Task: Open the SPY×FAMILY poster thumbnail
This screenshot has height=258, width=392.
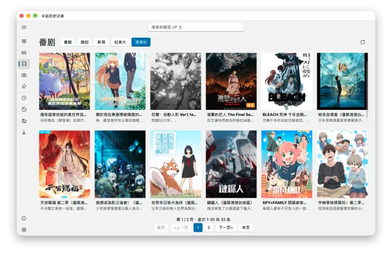Action: tap(287, 164)
